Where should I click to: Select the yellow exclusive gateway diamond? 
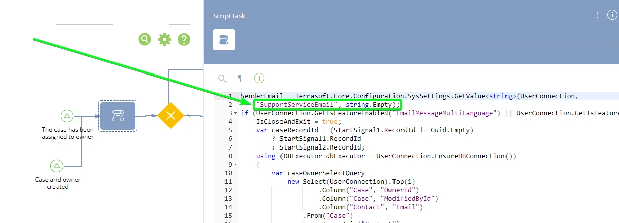[x=170, y=116]
